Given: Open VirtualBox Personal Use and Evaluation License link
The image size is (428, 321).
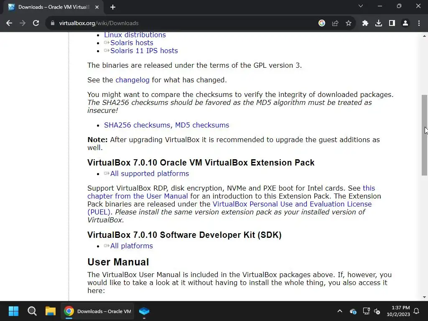Looking at the screenshot, I should (x=292, y=204).
